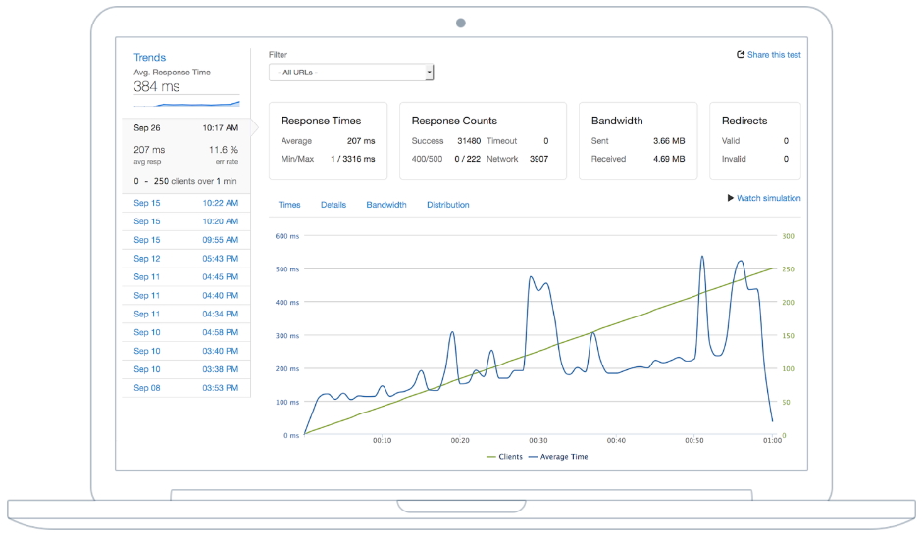The image size is (923, 535).
Task: Switch to the Times tab
Action: 289,205
